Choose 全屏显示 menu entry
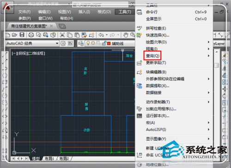231x168 pixels. (x=174, y=19)
